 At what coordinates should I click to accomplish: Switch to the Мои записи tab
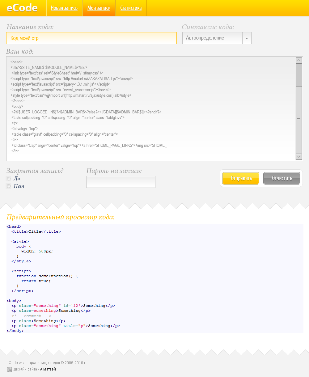coord(99,8)
